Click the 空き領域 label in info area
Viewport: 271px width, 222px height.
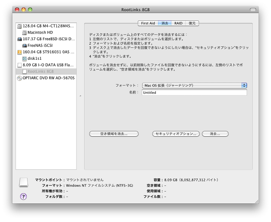click(x=154, y=186)
